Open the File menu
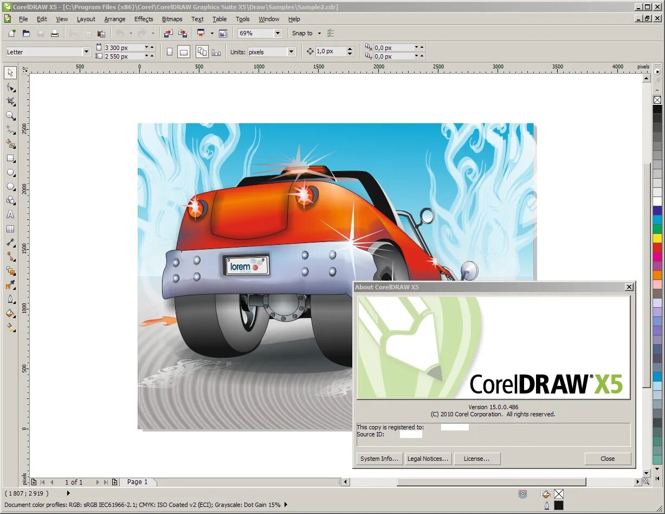 click(x=23, y=19)
